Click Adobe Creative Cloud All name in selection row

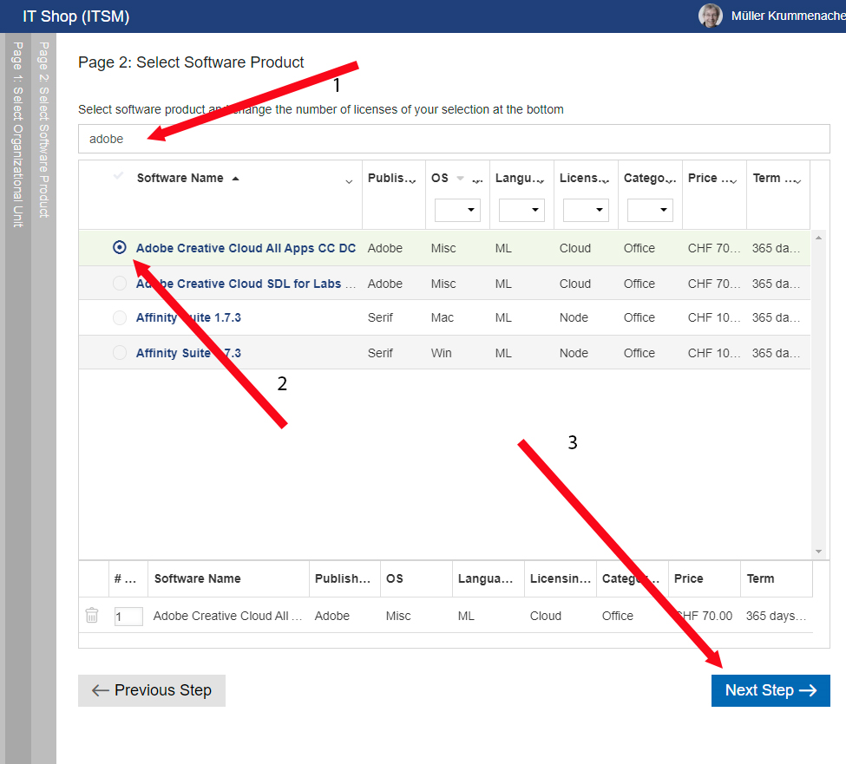[227, 616]
